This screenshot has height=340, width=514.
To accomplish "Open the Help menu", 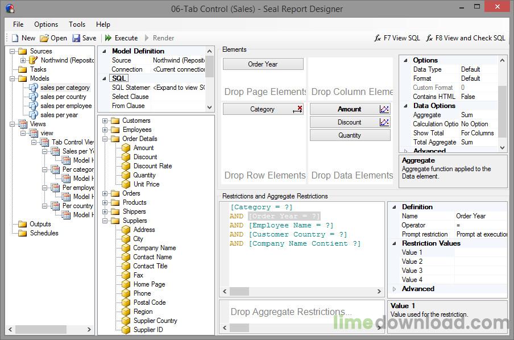I will click(103, 24).
